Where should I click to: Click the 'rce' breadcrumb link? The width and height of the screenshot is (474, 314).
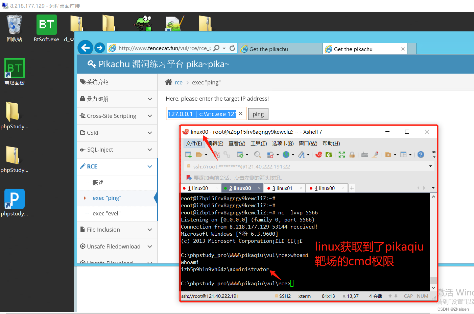pos(179,82)
